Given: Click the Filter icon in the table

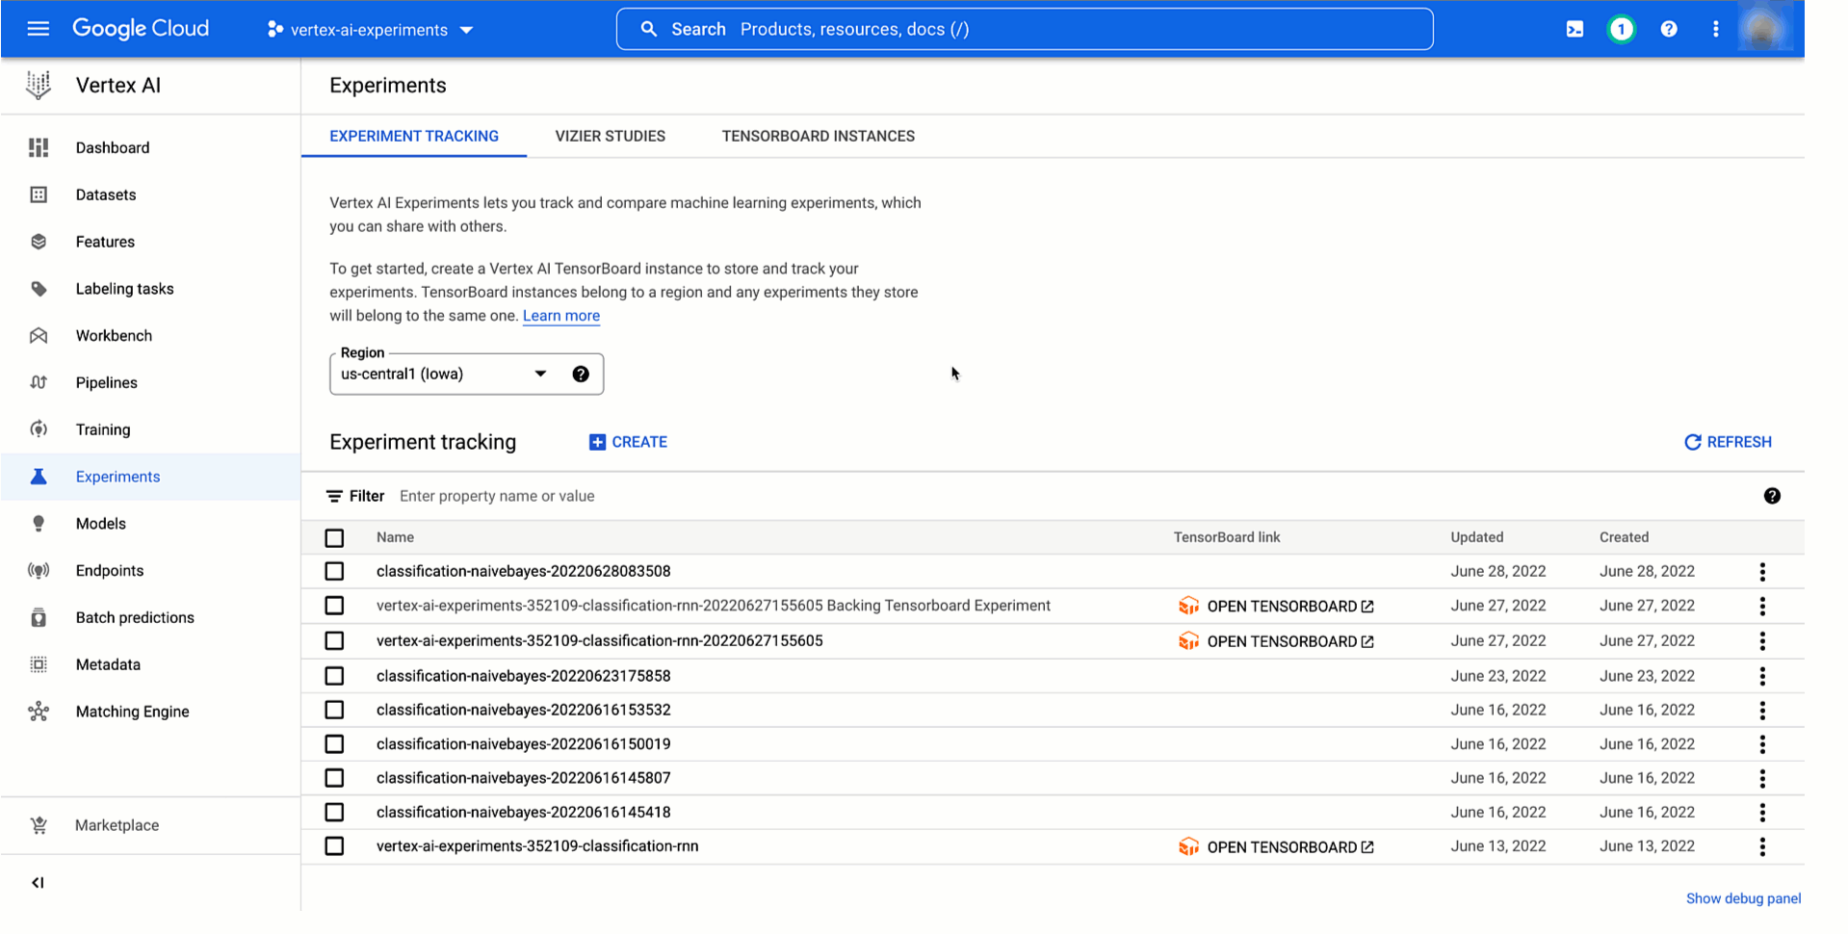Looking at the screenshot, I should pos(334,496).
